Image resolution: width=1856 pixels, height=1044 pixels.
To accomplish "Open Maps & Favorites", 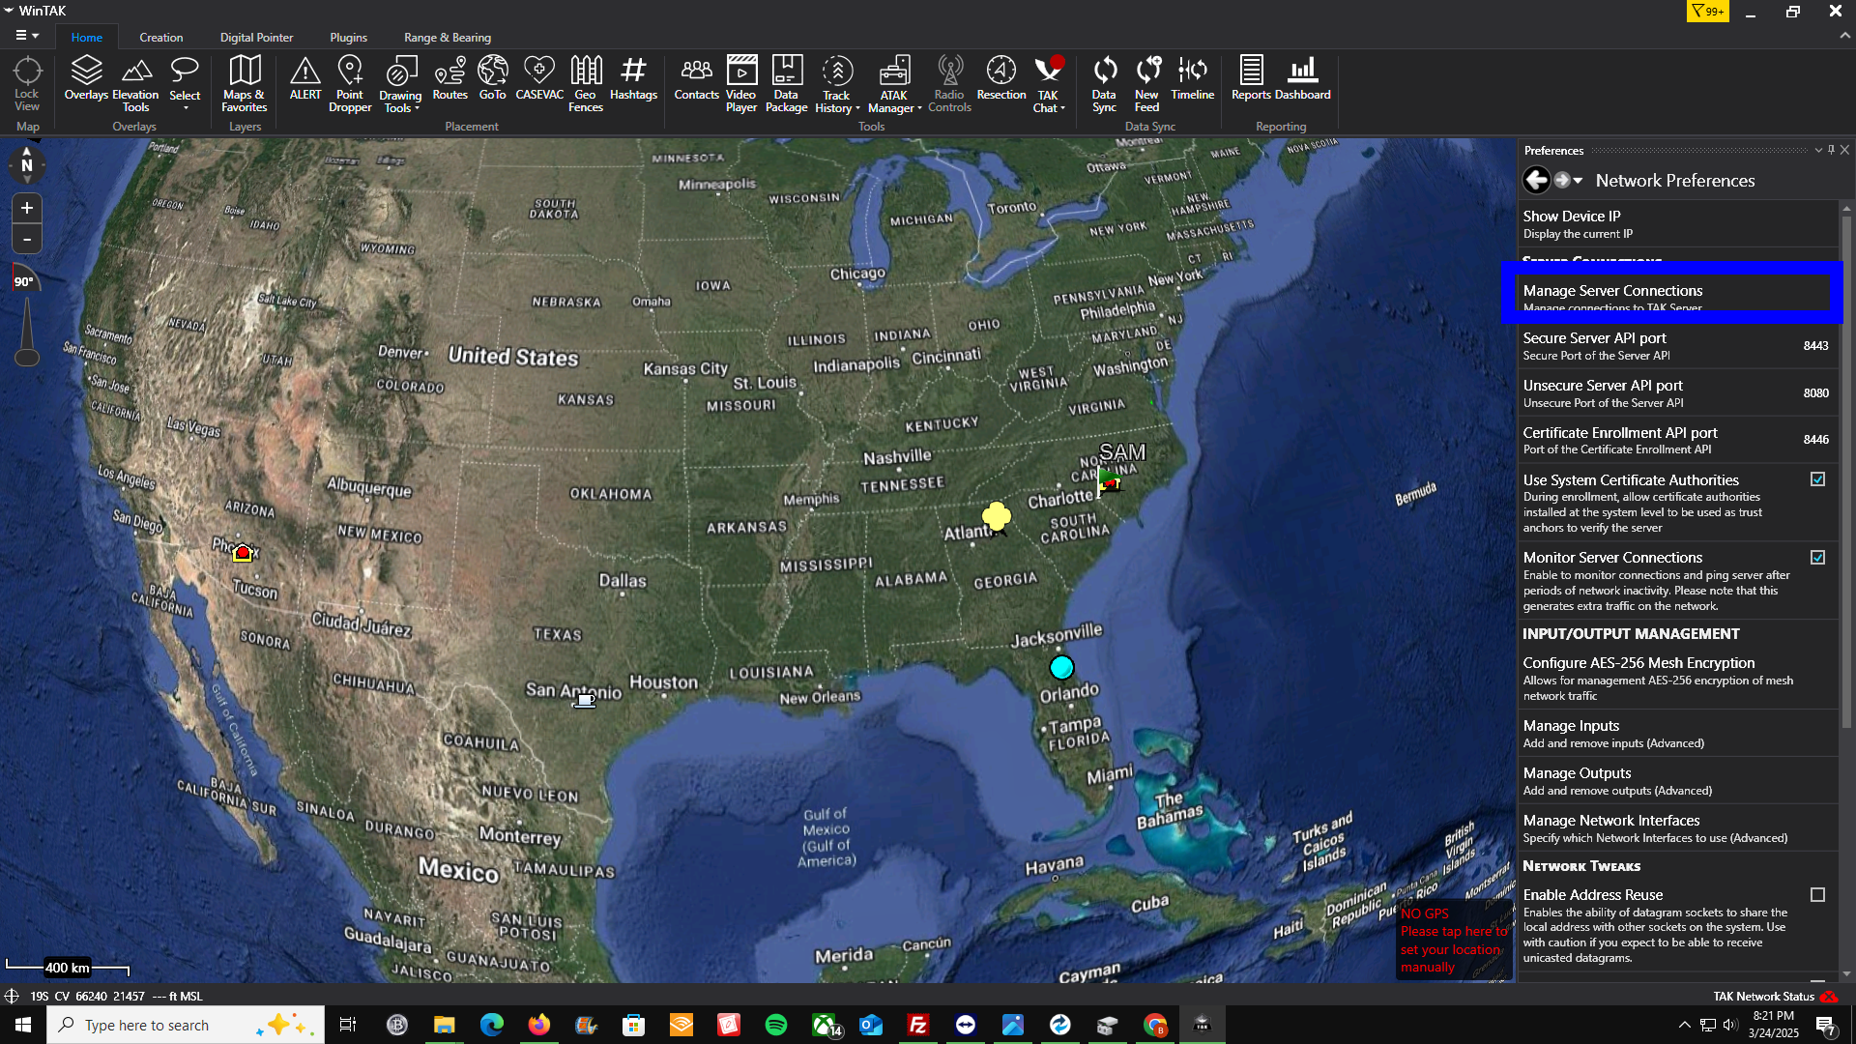I will point(245,84).
